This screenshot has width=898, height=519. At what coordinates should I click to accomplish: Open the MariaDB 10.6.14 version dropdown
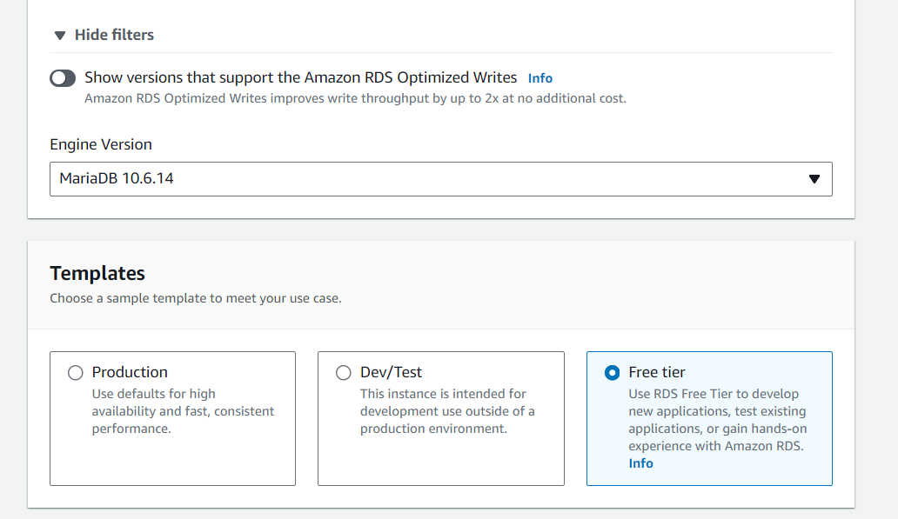441,179
